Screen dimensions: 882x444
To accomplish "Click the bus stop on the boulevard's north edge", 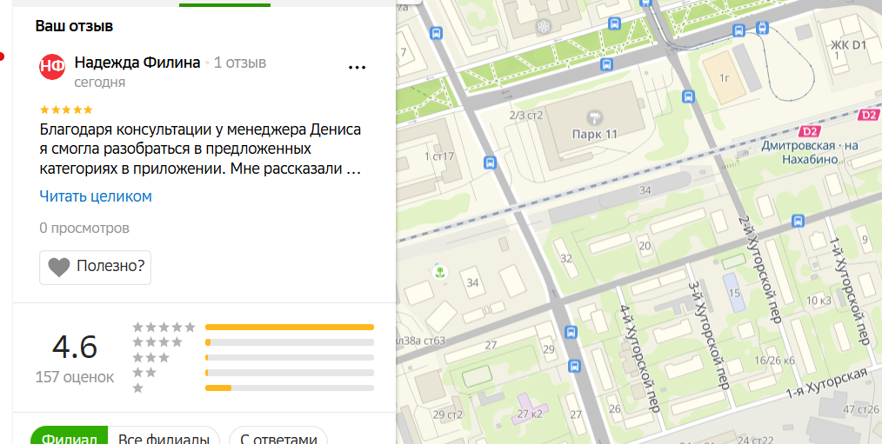I will [614, 23].
